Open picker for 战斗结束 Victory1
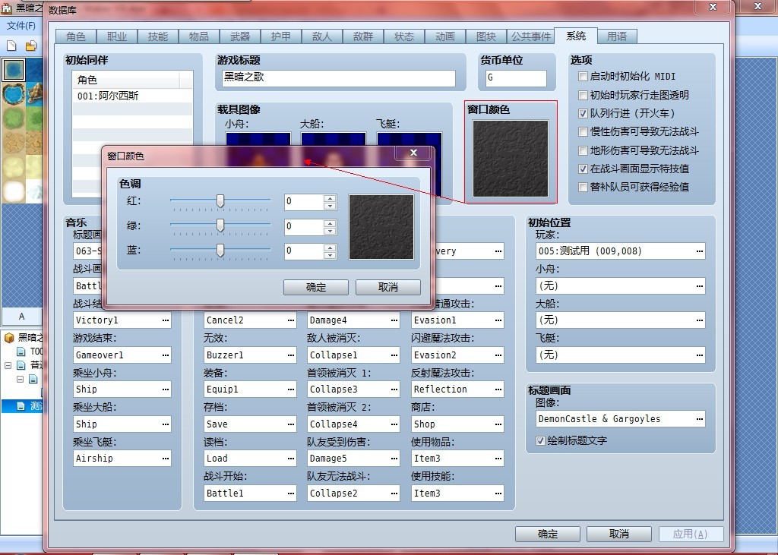Image resolution: width=778 pixels, height=555 pixels. (x=166, y=320)
